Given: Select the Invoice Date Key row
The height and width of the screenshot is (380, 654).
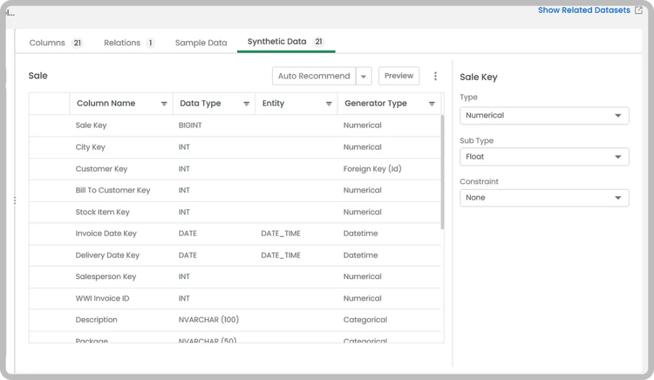Looking at the screenshot, I should (235, 234).
